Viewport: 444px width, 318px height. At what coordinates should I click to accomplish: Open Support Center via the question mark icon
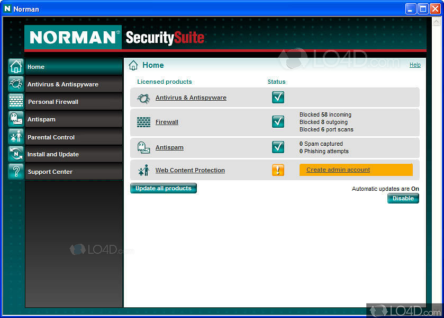tap(16, 171)
